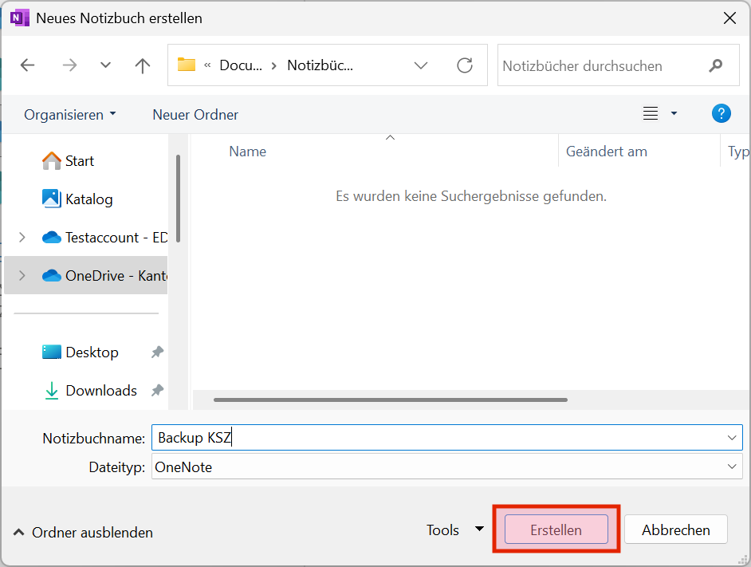Sort by Typ column header
The width and height of the screenshot is (751, 567).
point(738,152)
